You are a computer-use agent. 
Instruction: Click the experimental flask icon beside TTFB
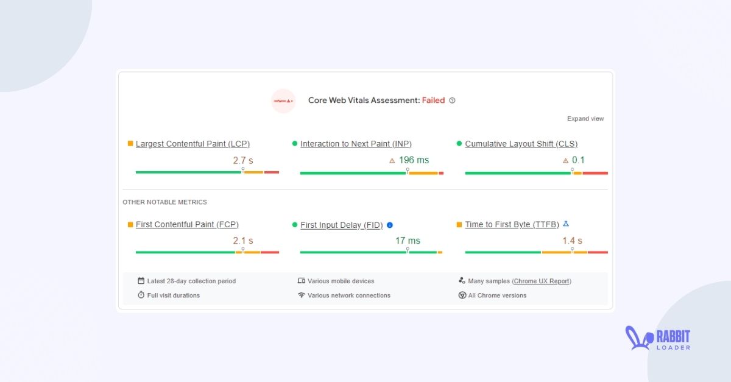(565, 224)
